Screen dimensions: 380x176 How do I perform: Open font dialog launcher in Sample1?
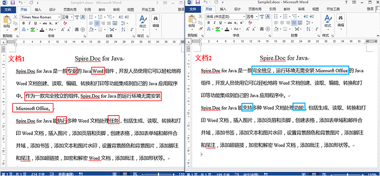(85, 36)
